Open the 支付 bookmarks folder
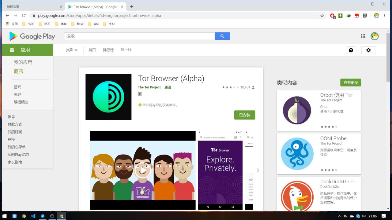This screenshot has height=220, width=392. coord(109,24)
